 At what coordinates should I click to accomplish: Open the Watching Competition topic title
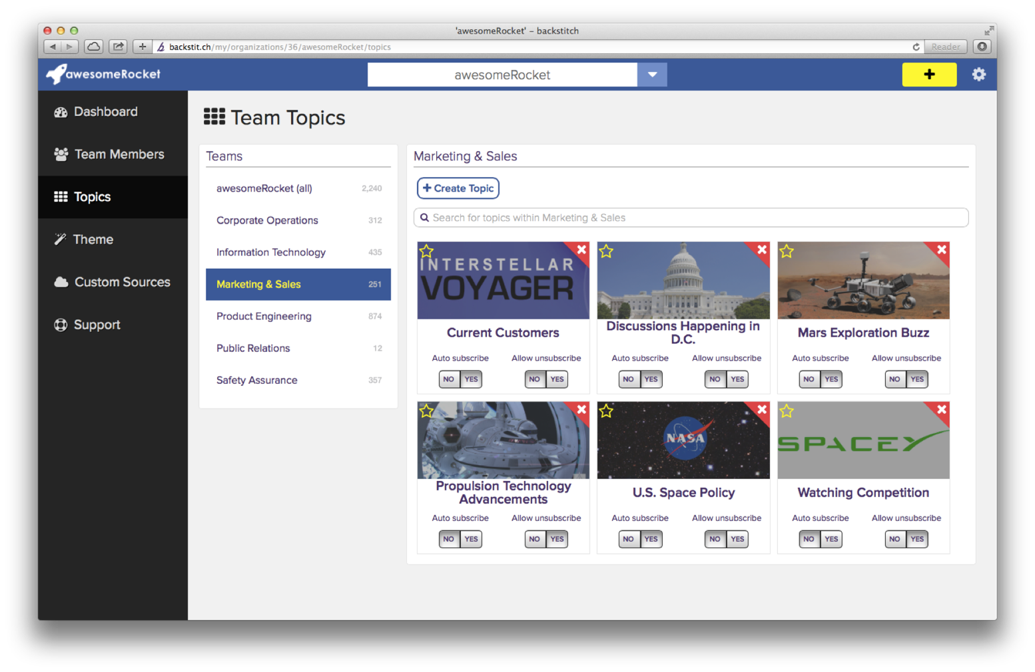tap(863, 492)
